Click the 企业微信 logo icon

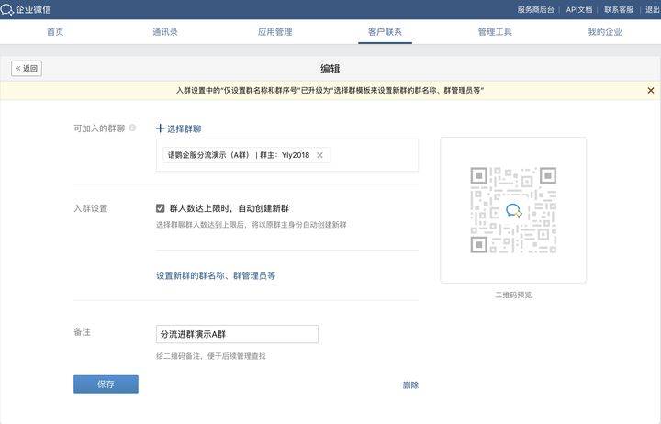click(x=8, y=9)
